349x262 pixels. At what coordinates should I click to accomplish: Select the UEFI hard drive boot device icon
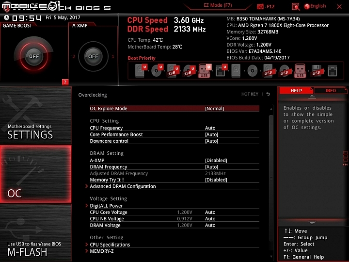pyautogui.click(x=141, y=71)
